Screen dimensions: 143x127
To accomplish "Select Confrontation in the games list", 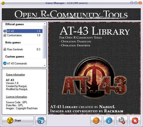I will point(23,35).
